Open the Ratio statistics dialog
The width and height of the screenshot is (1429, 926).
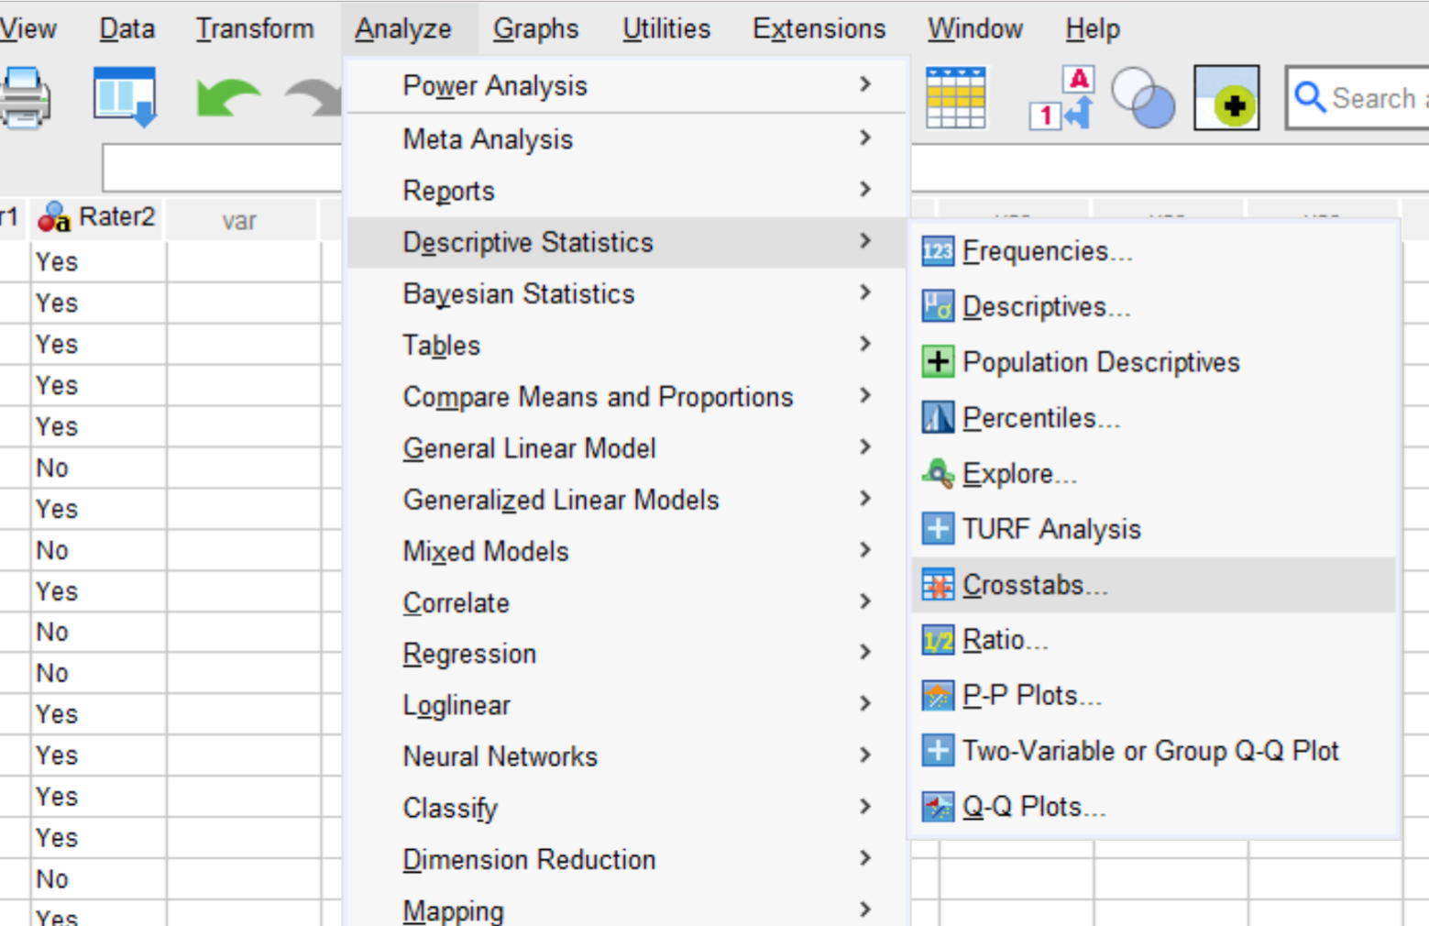[x=1005, y=640]
